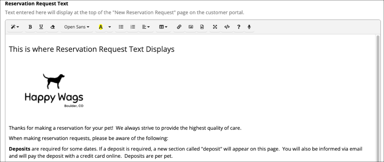Switch to code view

[x=227, y=27]
